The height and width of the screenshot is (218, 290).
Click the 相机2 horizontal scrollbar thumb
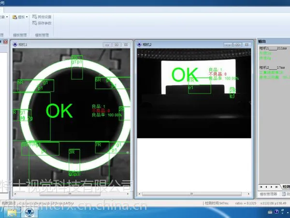pos(191,194)
